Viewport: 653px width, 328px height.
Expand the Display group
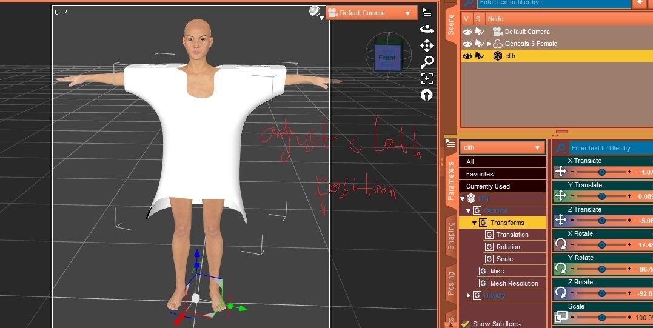469,295
